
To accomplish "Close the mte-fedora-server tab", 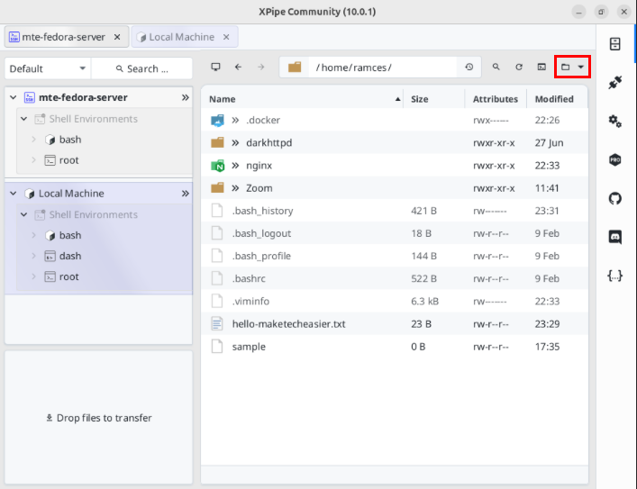I will pos(117,37).
